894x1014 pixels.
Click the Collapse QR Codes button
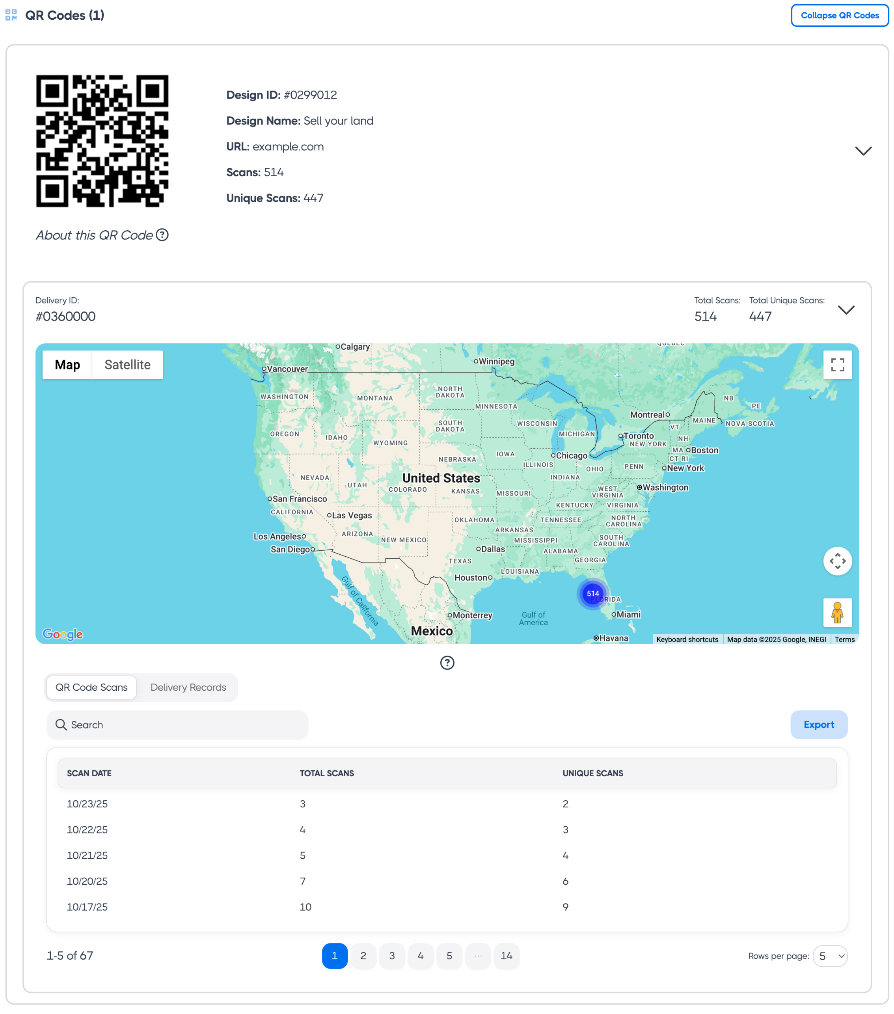[840, 15]
